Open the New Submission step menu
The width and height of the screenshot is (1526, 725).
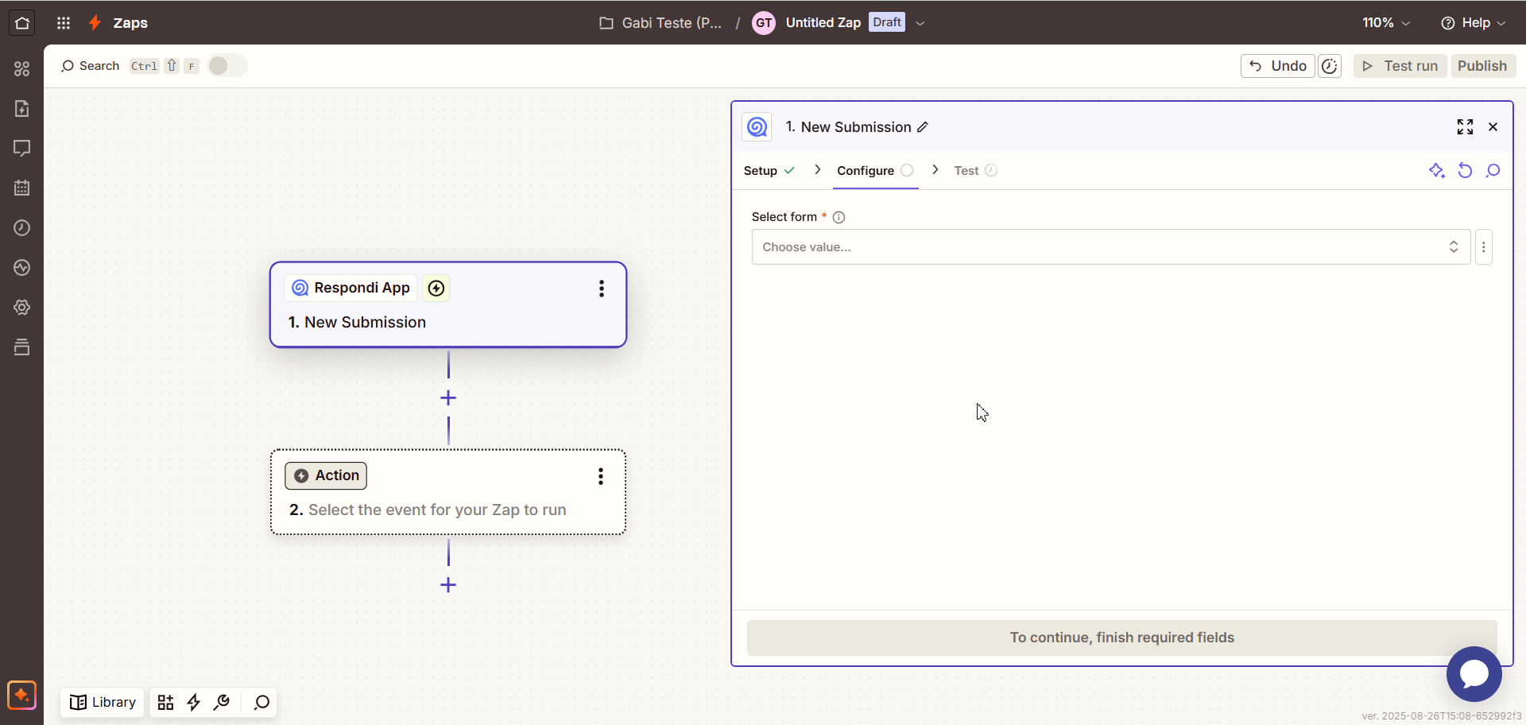[602, 289]
